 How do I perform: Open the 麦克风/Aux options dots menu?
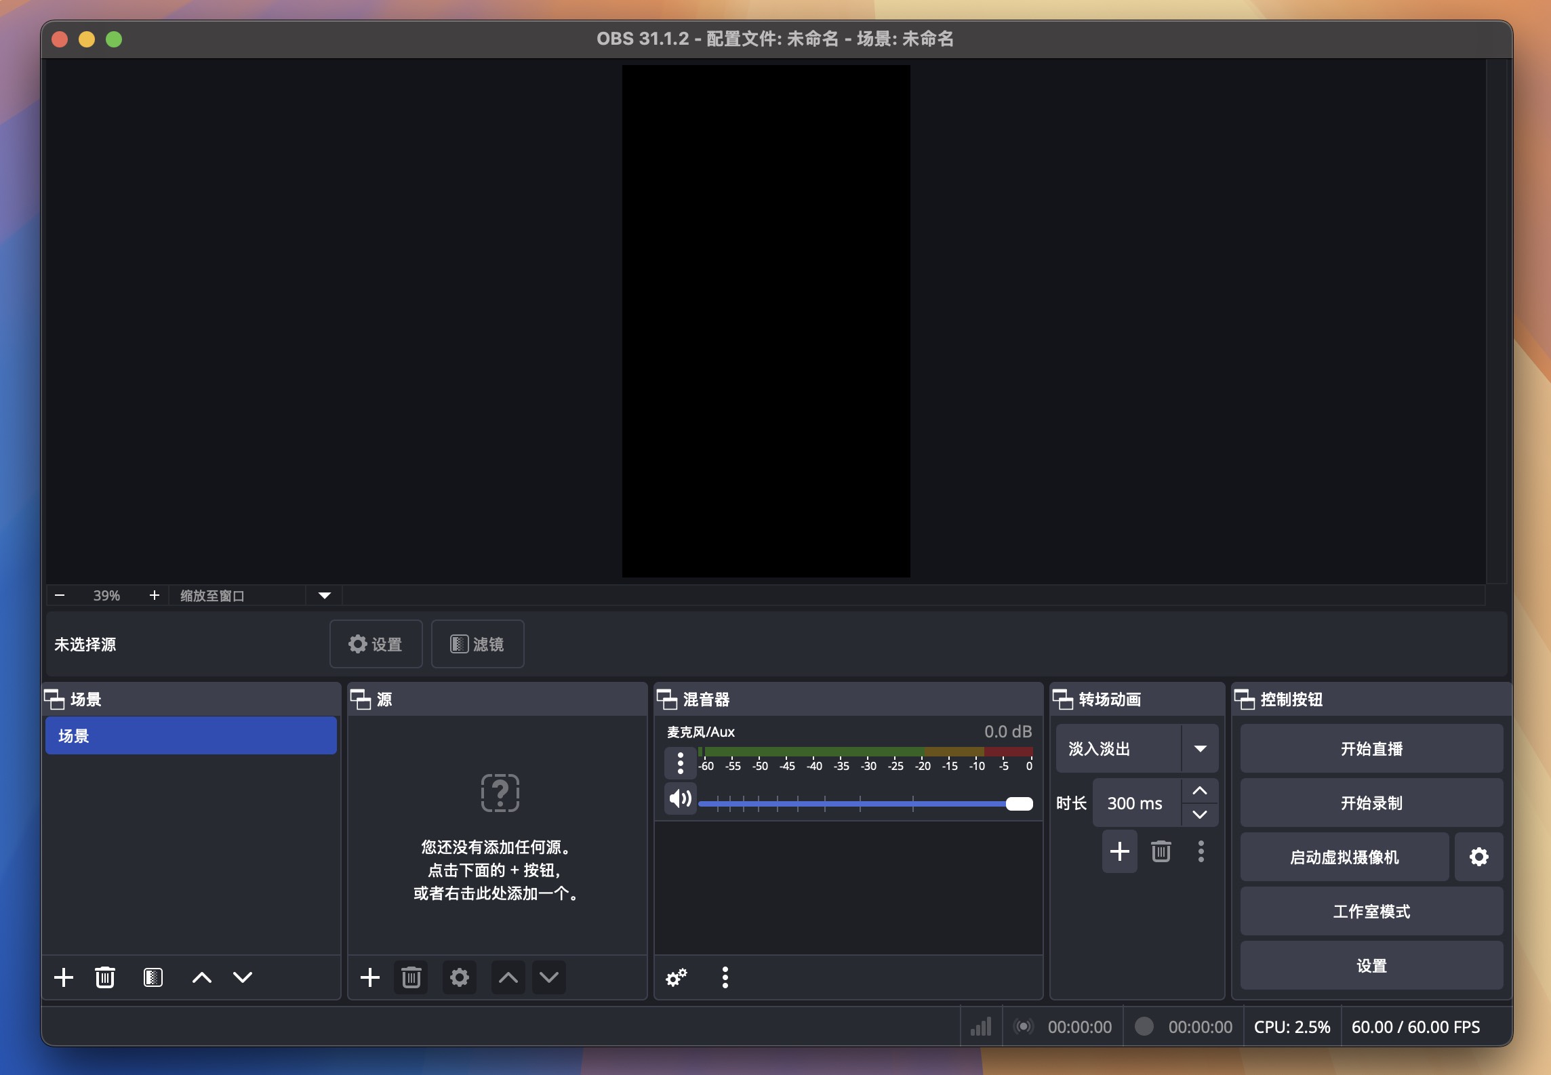(679, 762)
